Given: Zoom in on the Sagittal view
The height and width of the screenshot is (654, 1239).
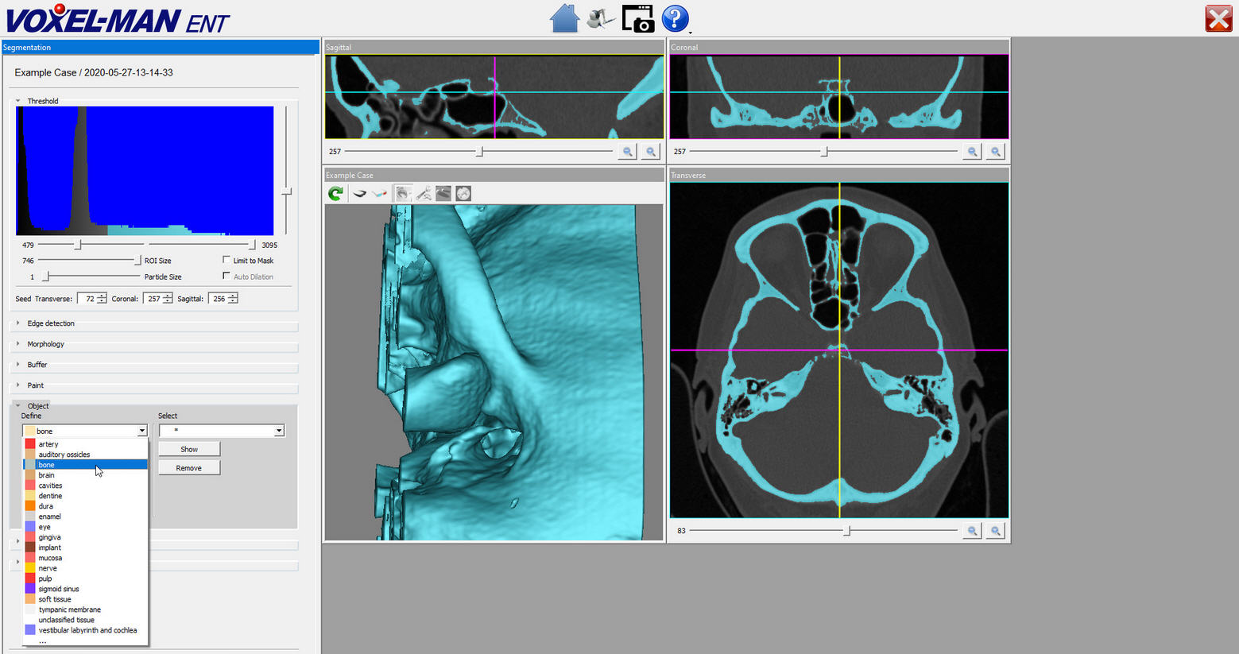Looking at the screenshot, I should click(x=651, y=152).
